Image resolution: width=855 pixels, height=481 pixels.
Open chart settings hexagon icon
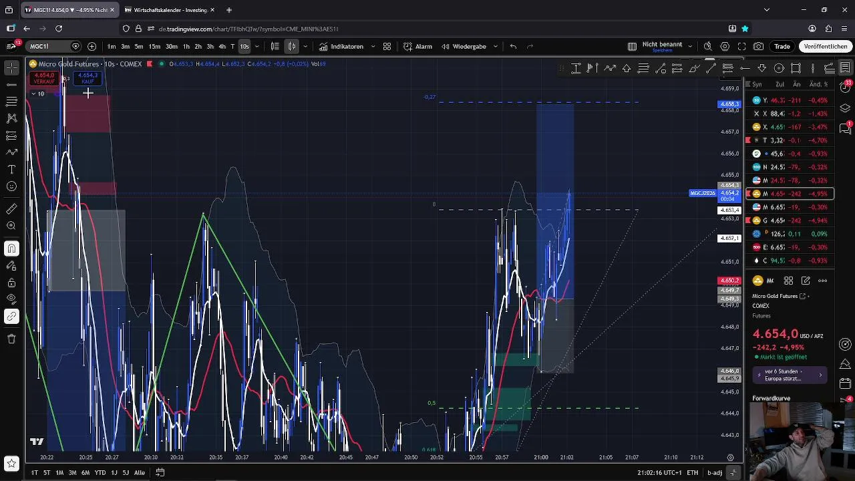coord(725,46)
